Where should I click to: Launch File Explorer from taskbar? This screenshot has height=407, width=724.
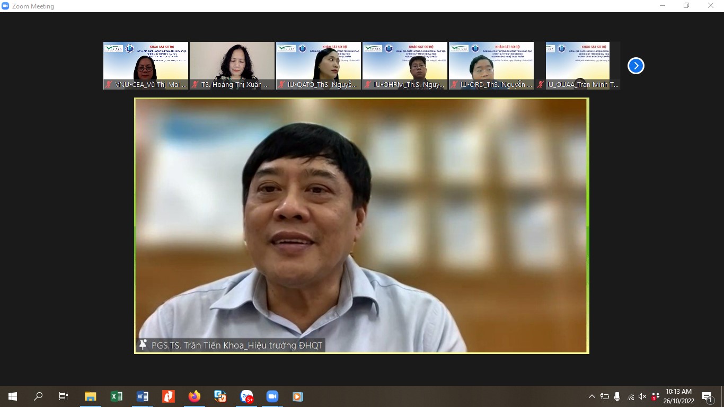pos(91,396)
